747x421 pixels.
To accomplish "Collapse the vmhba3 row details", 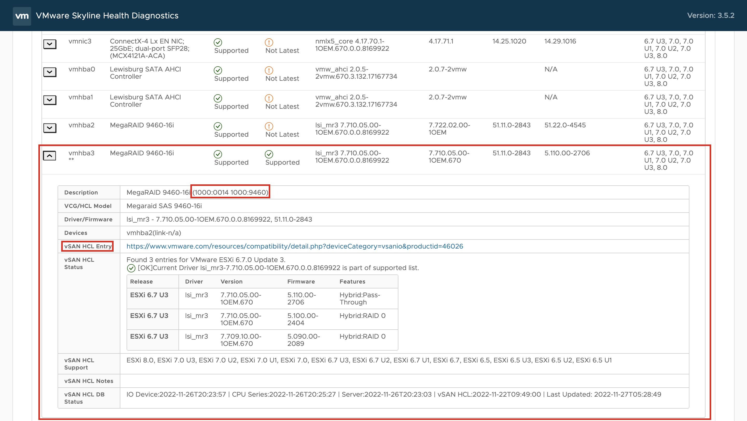I will [50, 156].
